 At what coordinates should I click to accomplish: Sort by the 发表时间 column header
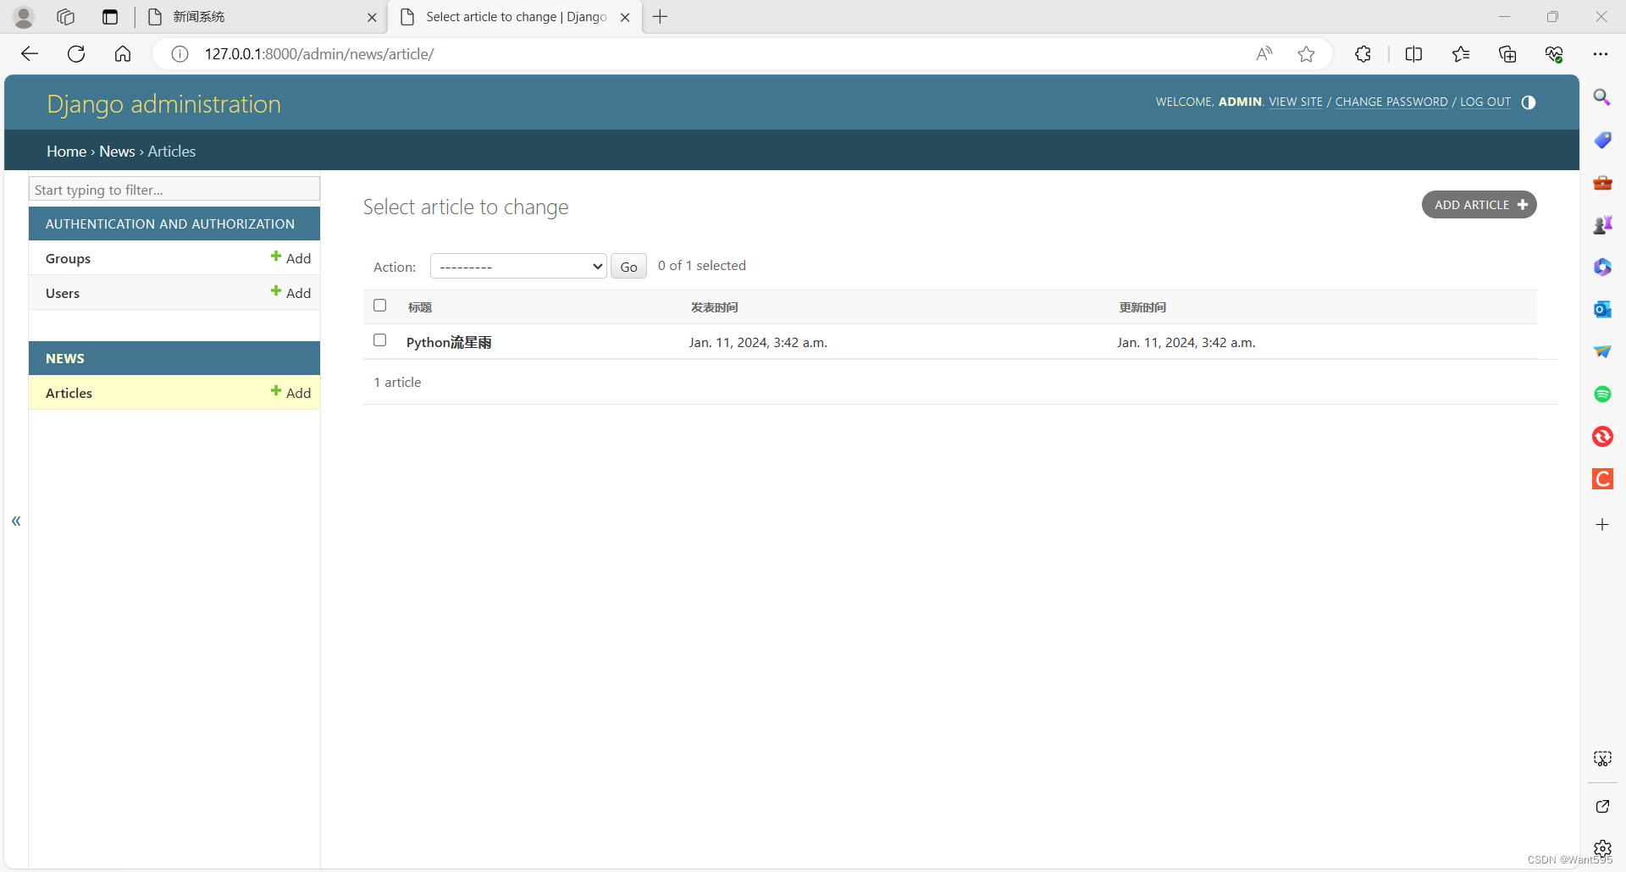click(714, 307)
